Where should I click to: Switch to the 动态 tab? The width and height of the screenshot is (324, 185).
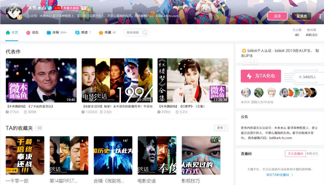point(32,33)
